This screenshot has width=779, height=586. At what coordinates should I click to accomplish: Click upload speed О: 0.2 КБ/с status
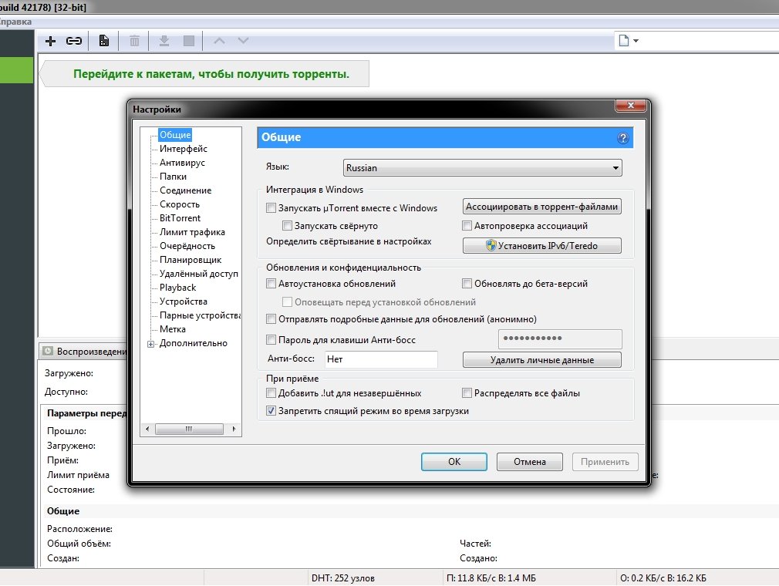663,578
